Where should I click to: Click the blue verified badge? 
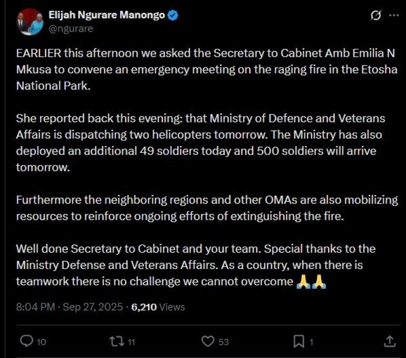pyautogui.click(x=173, y=16)
